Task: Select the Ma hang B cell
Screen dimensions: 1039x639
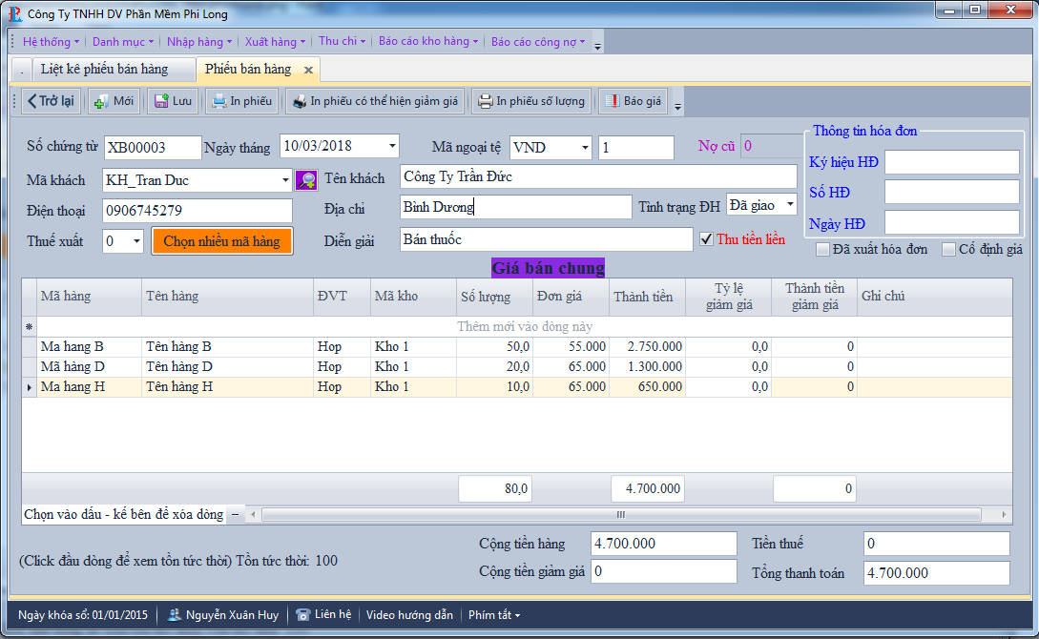Action: (x=90, y=347)
